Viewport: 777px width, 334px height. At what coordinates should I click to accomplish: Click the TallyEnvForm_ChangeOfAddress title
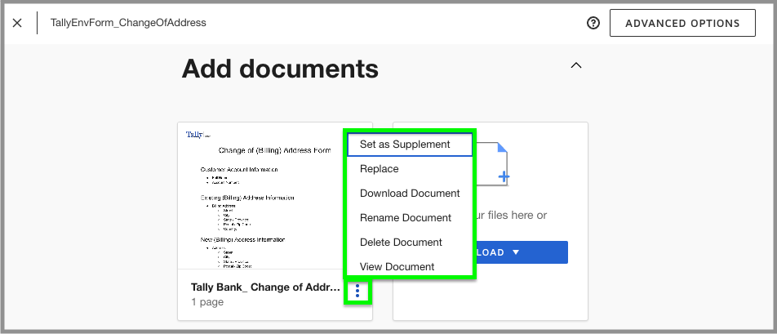128,23
